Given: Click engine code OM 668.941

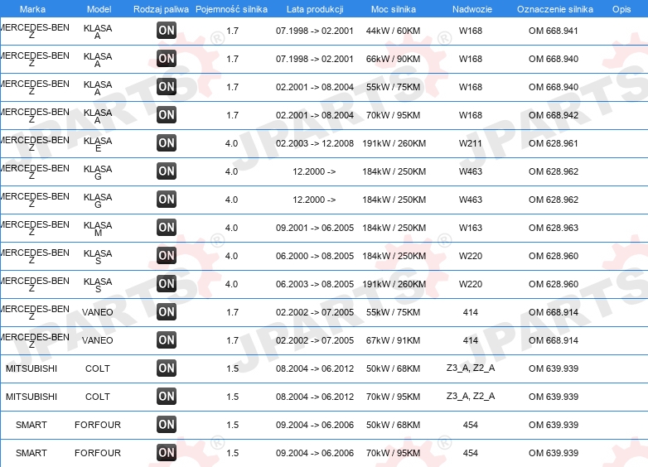Looking at the screenshot, I should [554, 31].
